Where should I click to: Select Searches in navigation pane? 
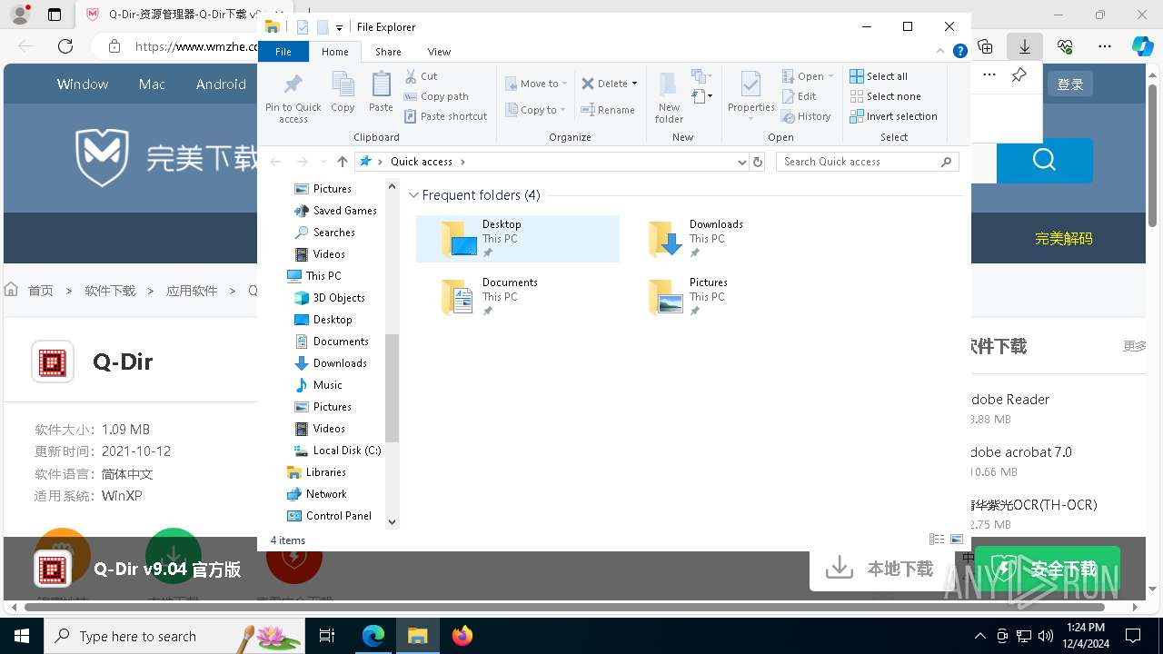(324, 233)
